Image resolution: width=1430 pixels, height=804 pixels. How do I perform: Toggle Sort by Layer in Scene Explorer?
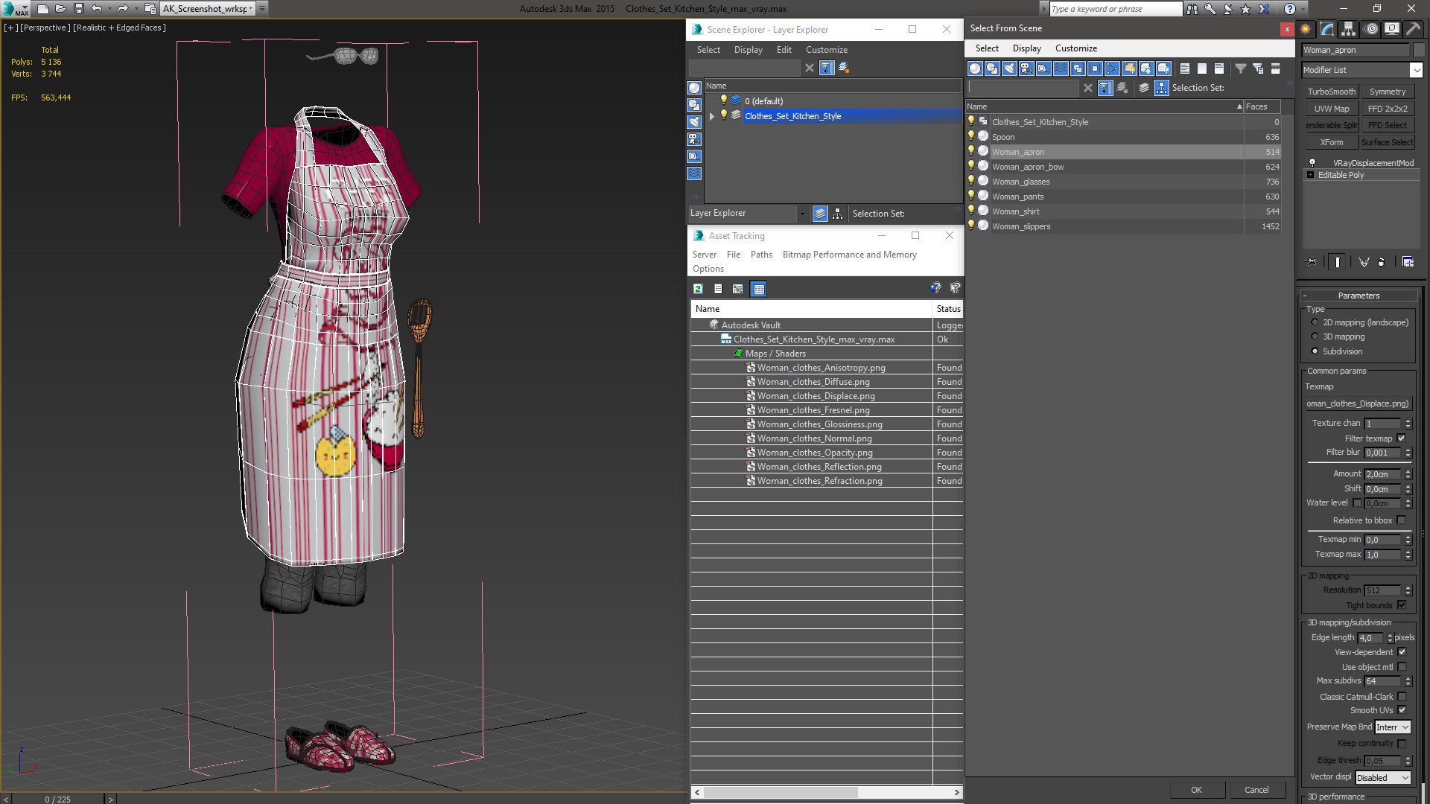pyautogui.click(x=820, y=214)
